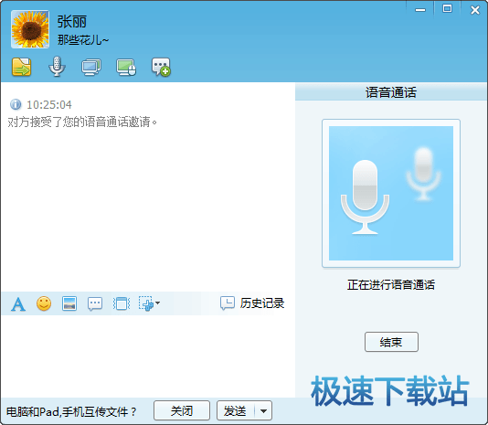Screen dimensions: 488x425
Task: Minimize the chat window
Action: (x=420, y=10)
